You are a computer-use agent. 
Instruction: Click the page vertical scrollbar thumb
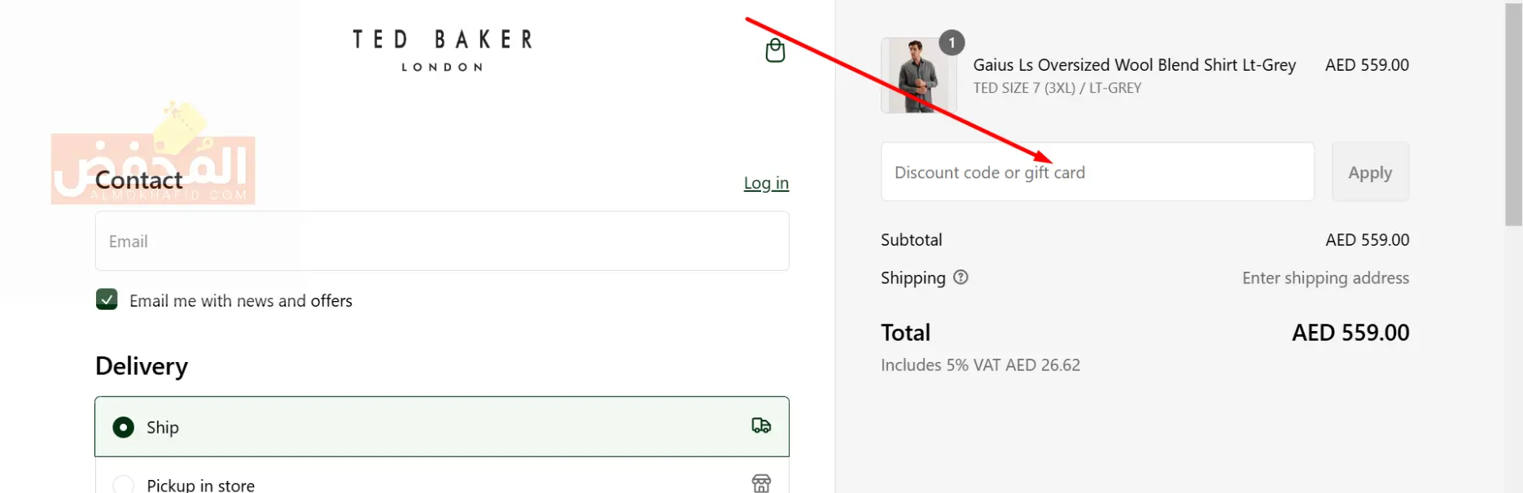[1513, 114]
